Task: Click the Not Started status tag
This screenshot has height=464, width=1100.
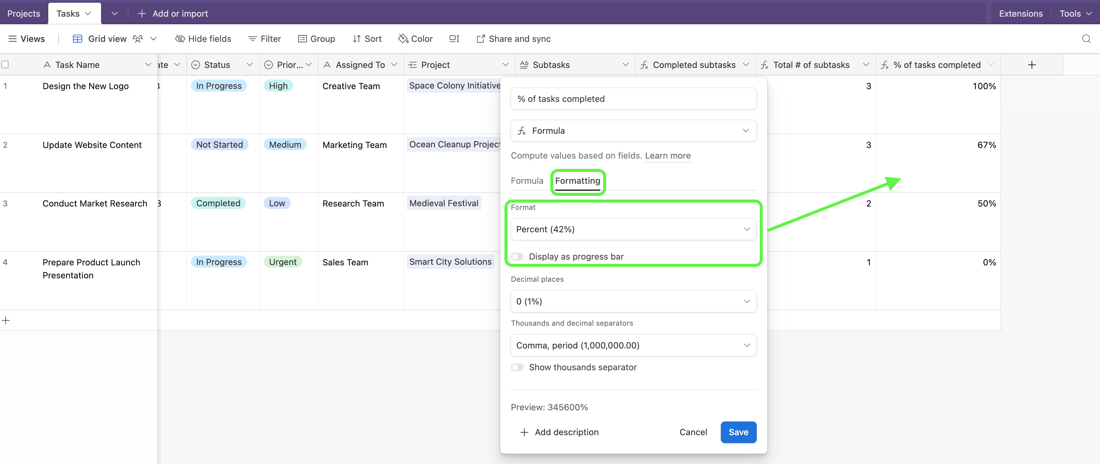Action: pos(219,145)
